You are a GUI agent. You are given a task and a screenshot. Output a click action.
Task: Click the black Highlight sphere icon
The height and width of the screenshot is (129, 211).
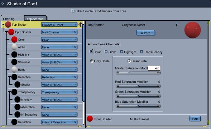[14, 55]
